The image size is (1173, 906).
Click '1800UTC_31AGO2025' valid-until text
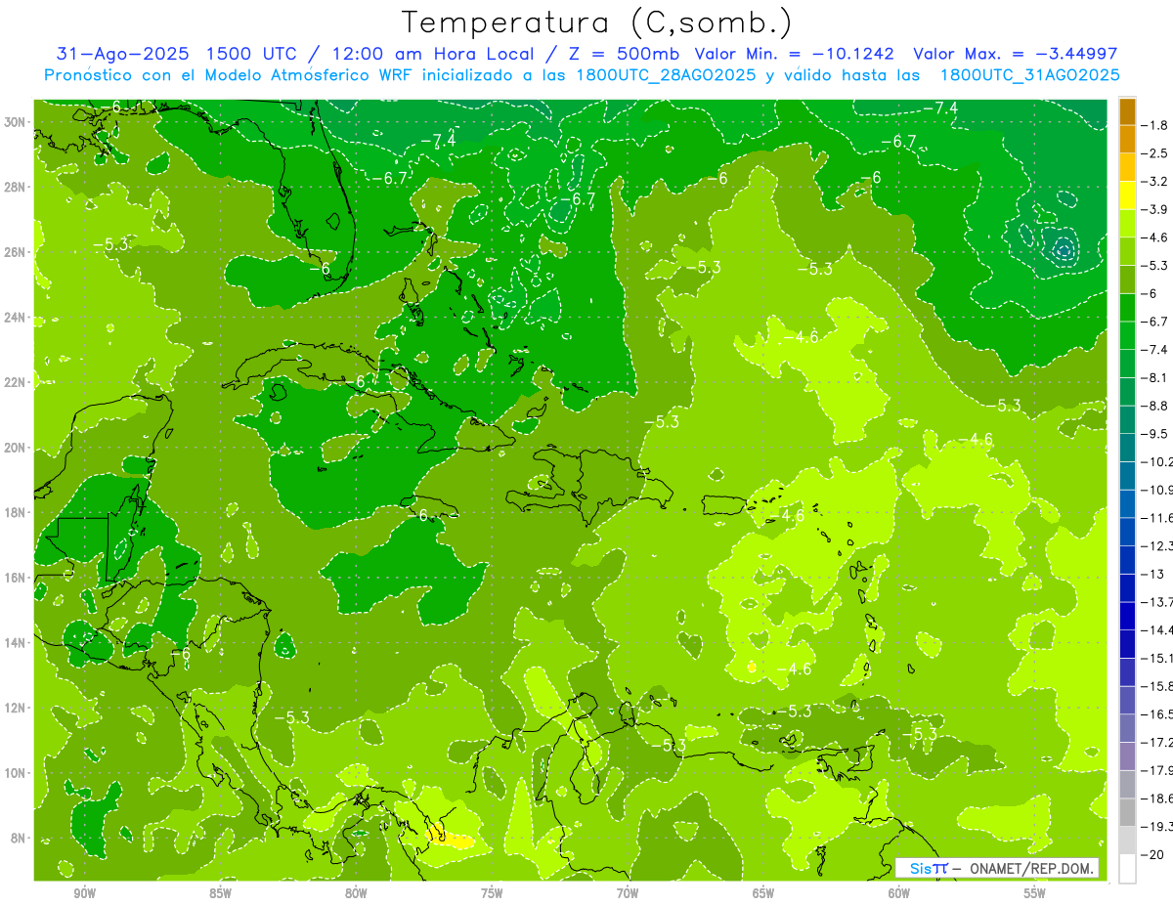click(x=1029, y=75)
